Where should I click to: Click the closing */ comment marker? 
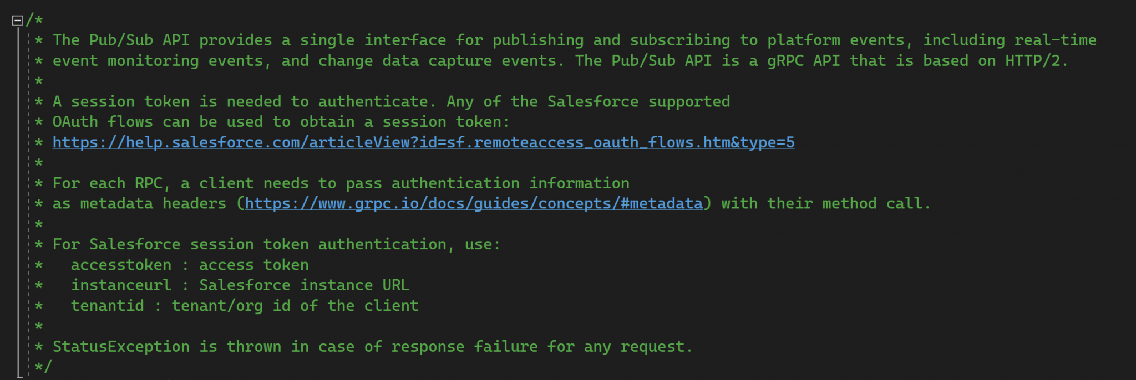pos(43,366)
